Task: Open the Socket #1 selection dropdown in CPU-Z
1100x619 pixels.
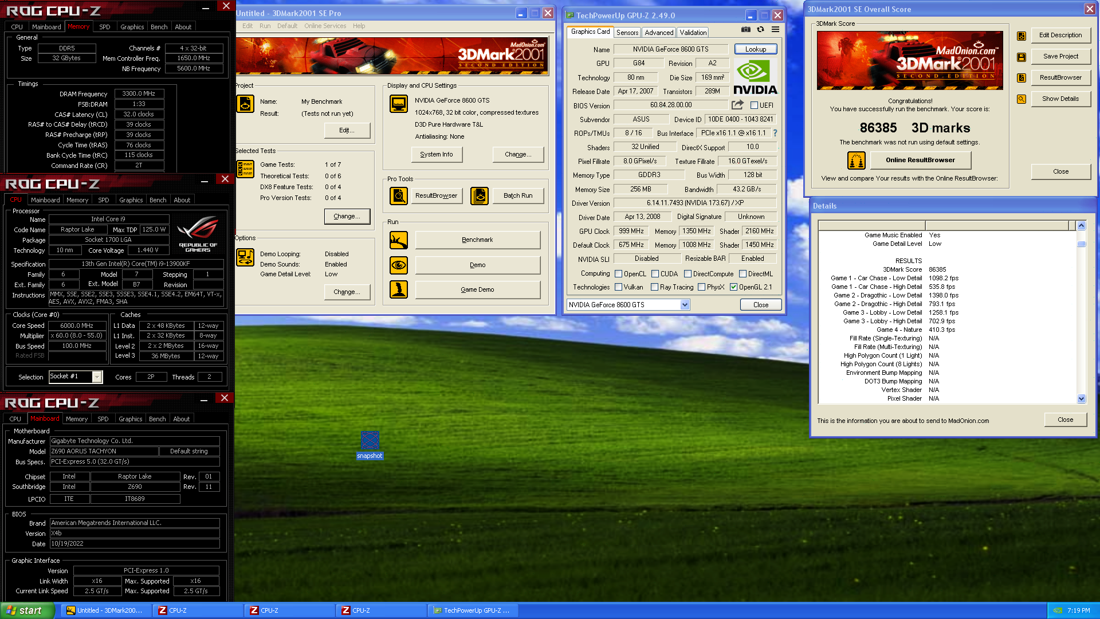Action: pyautogui.click(x=97, y=377)
